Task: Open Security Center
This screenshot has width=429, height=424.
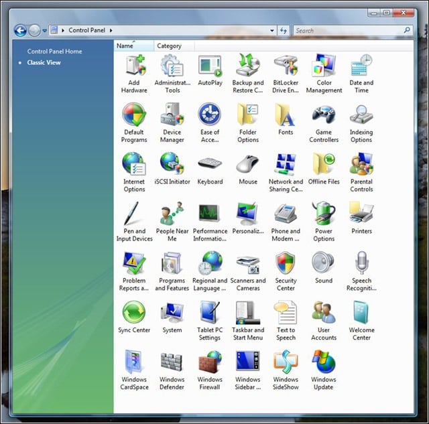Action: [x=286, y=271]
